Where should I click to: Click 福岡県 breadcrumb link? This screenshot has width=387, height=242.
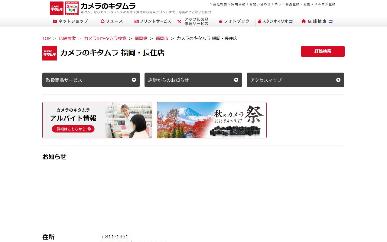tap(141, 38)
